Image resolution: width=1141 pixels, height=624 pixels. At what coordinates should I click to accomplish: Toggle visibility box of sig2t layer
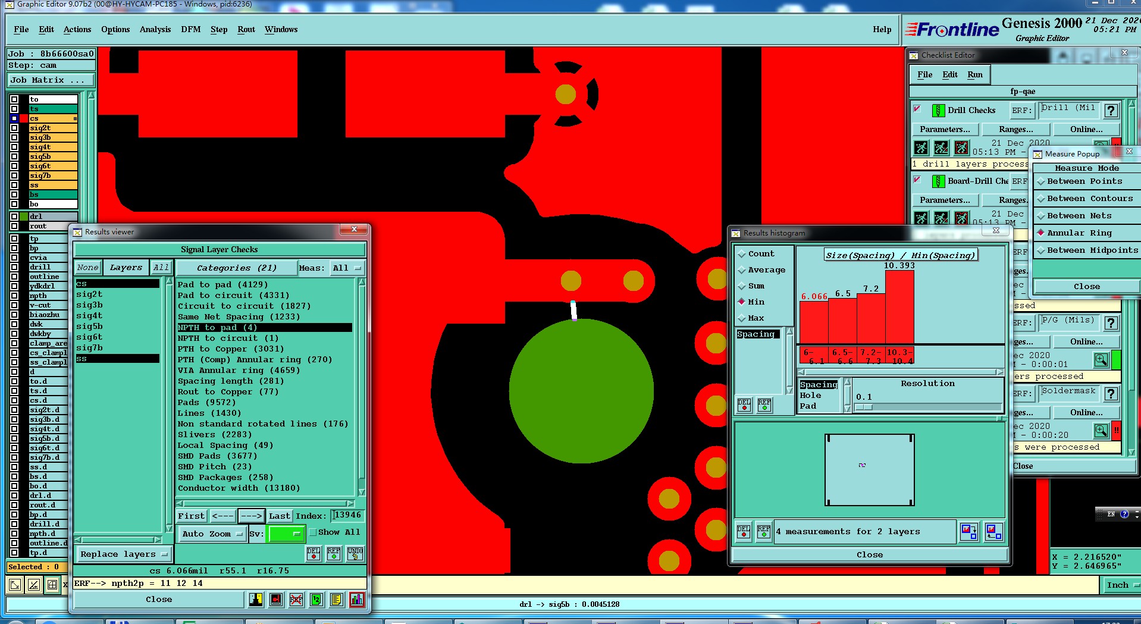(14, 128)
